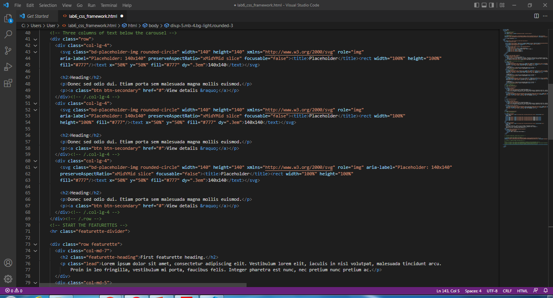Open the Source Control icon

[8, 50]
